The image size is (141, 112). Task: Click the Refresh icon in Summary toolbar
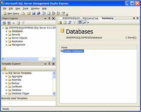[65, 23]
